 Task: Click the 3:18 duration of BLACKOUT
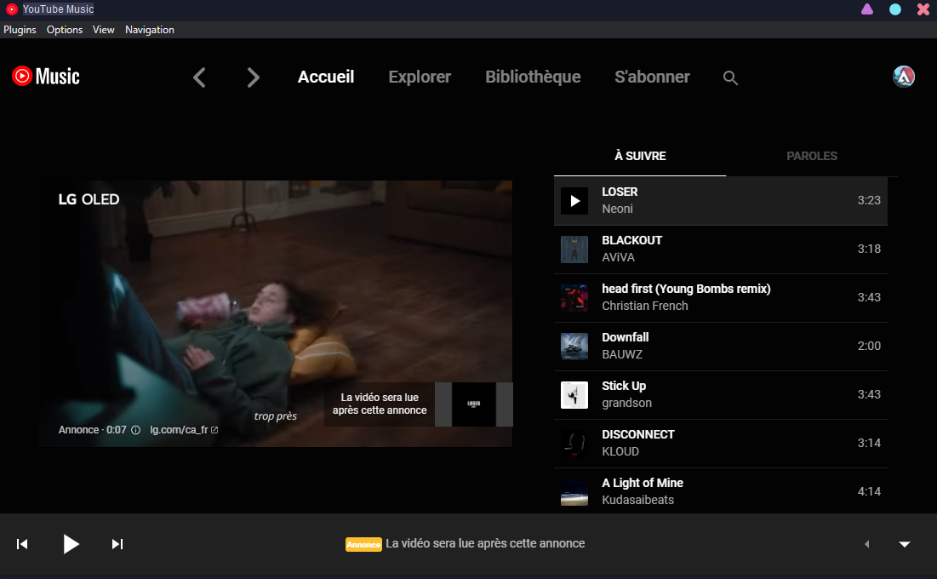[x=869, y=249]
